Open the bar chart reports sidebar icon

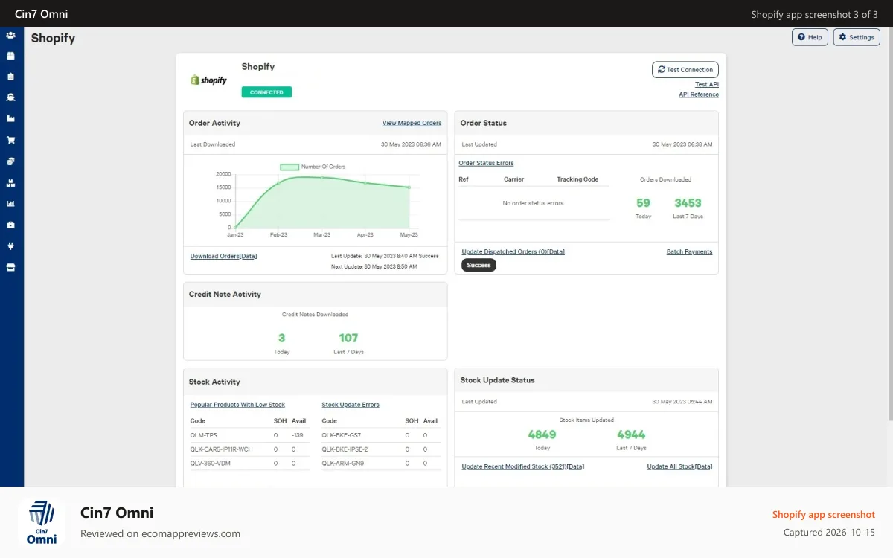(10, 204)
